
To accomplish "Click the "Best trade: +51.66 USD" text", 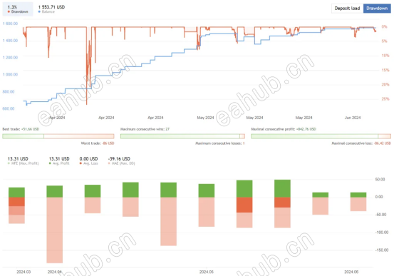I will pos(21,129).
